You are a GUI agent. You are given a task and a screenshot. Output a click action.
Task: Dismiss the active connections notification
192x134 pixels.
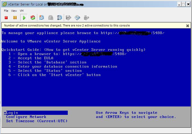pyautogui.click(x=188, y=26)
